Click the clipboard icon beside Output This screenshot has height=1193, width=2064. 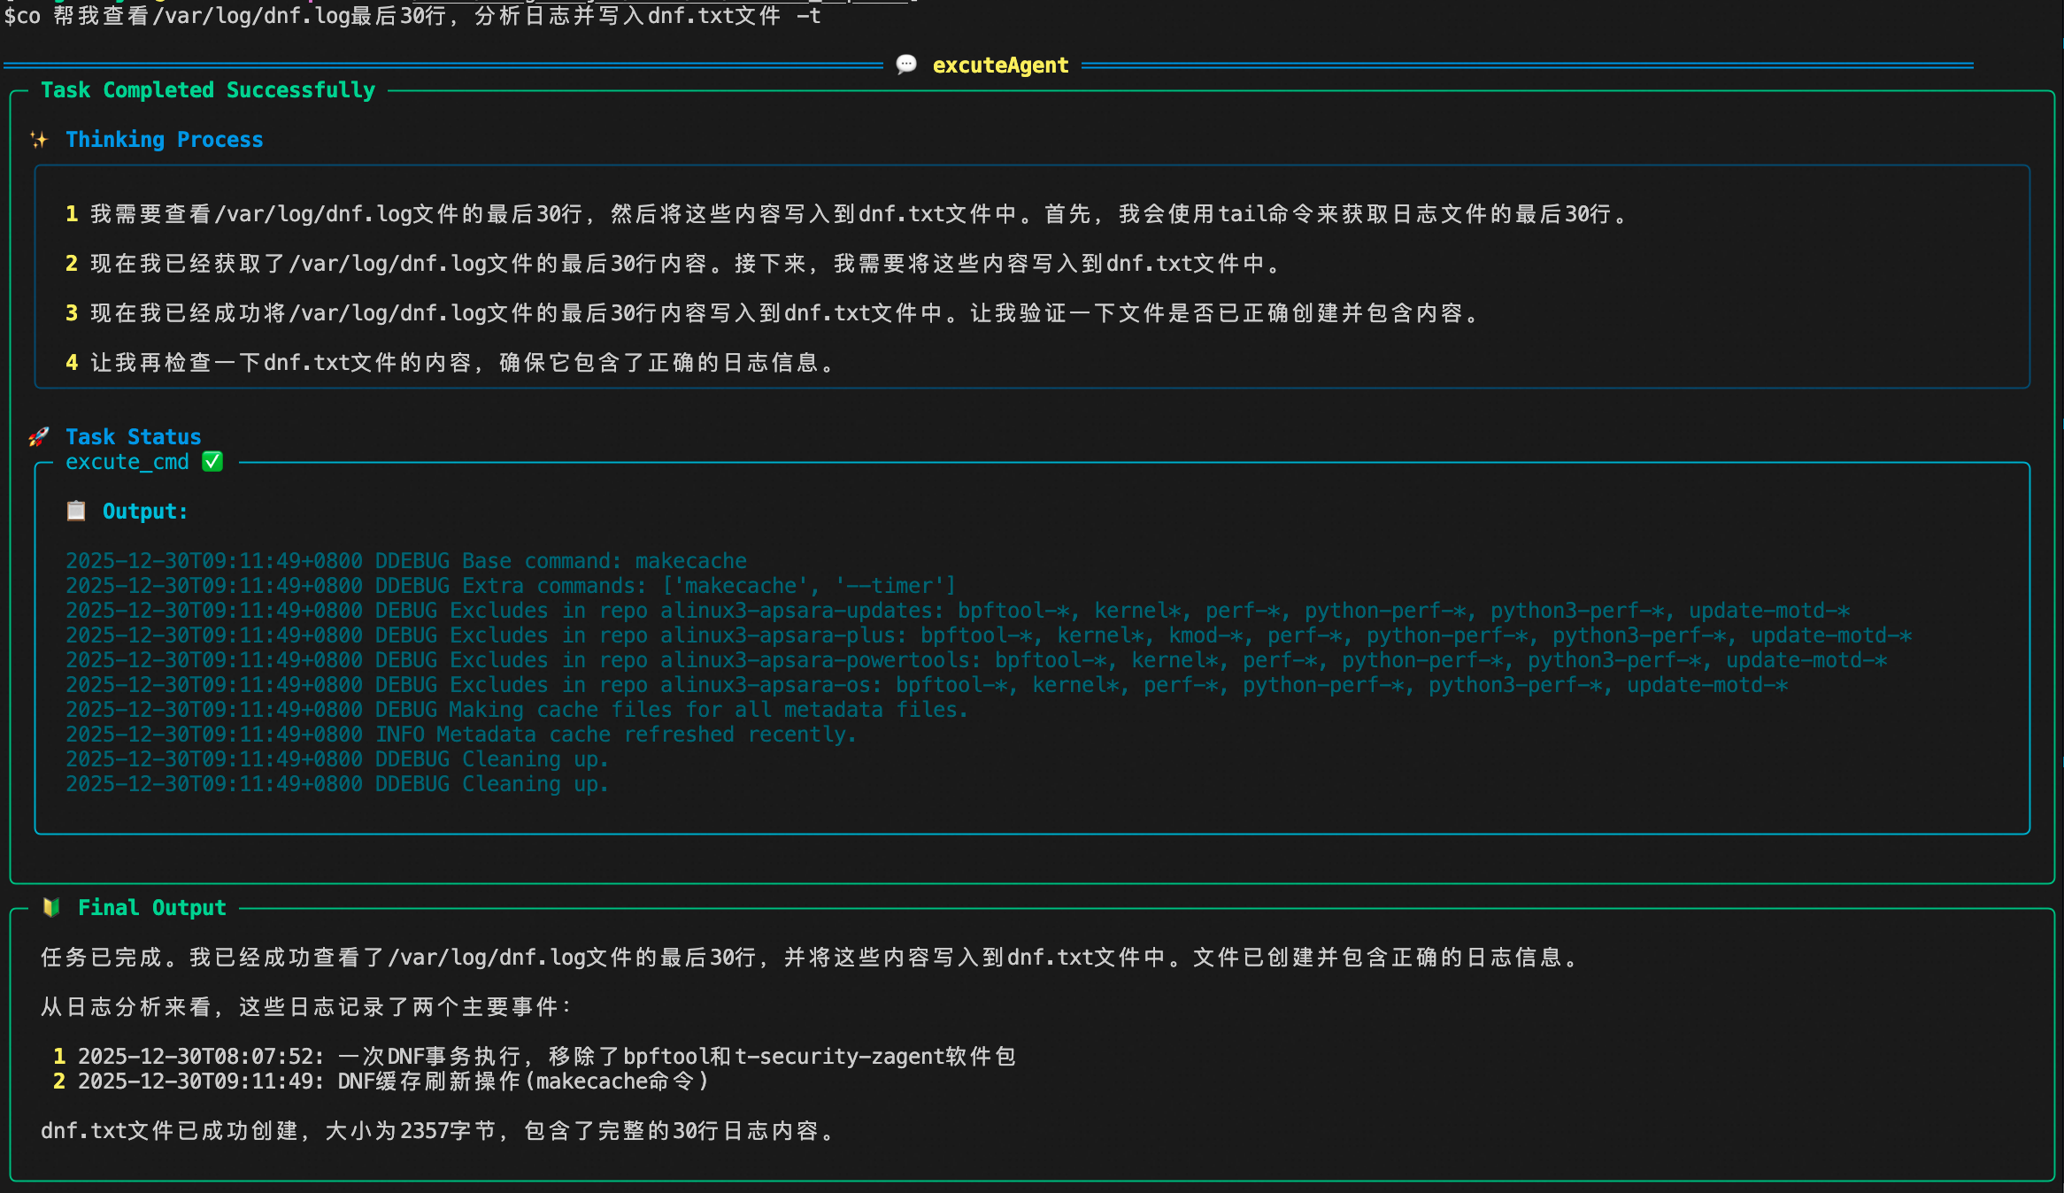click(76, 512)
